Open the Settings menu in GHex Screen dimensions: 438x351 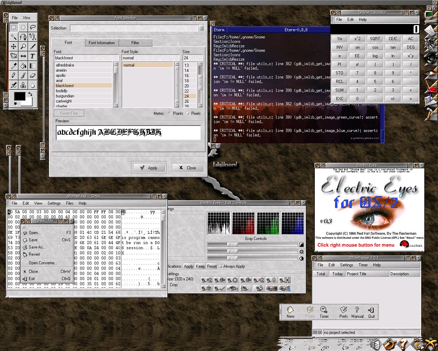[x=54, y=203]
